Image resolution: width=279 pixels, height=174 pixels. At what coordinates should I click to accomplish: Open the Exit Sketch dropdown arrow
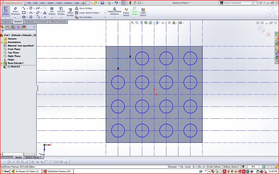click(x=6, y=18)
